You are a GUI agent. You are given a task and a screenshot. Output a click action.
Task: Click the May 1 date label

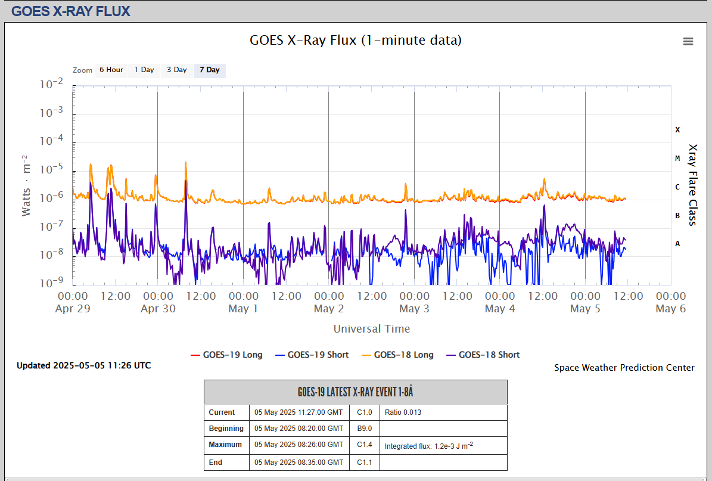[243, 309]
